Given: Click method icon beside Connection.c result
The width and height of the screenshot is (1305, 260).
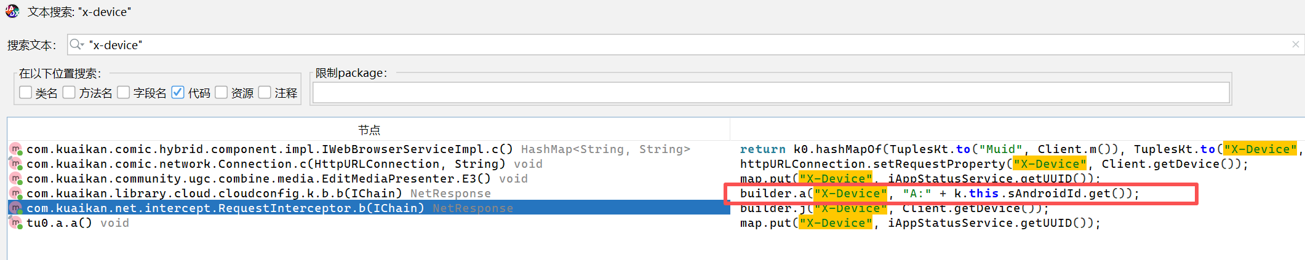Looking at the screenshot, I should [x=15, y=164].
